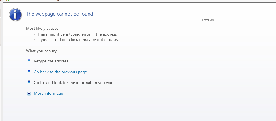
Task: Click the "What you can try:" text
Action: [x=42, y=51]
